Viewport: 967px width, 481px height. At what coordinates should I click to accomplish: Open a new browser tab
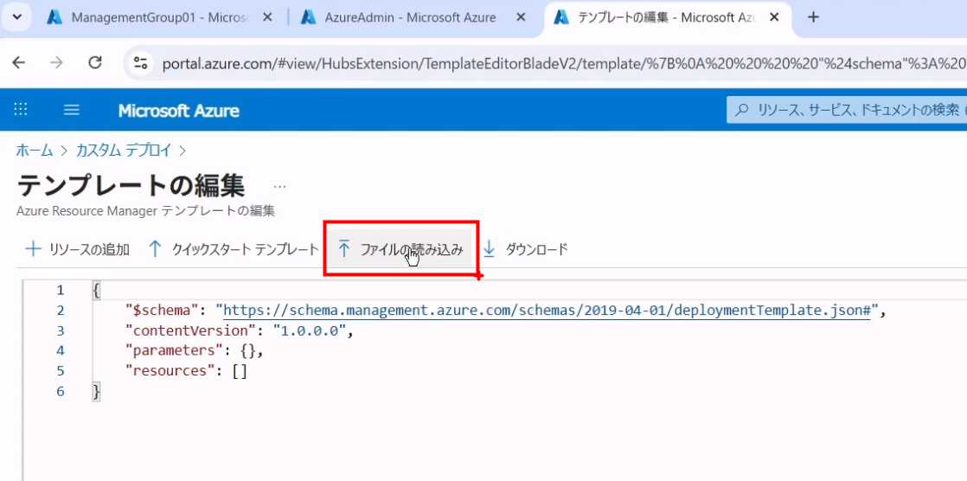(812, 17)
